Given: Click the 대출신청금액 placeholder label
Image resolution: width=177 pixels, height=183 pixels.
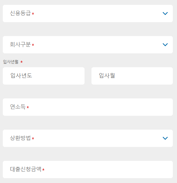Looking at the screenshot, I should (26, 169).
